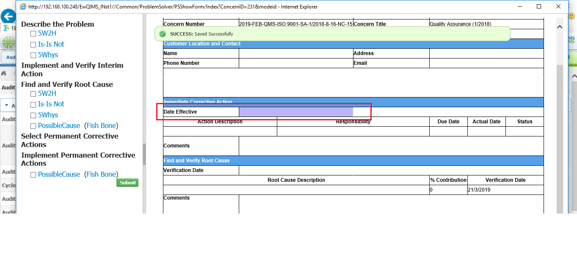Click the 'Implement and Verify Interim Action' heading
577x264 pixels.
click(x=72, y=69)
